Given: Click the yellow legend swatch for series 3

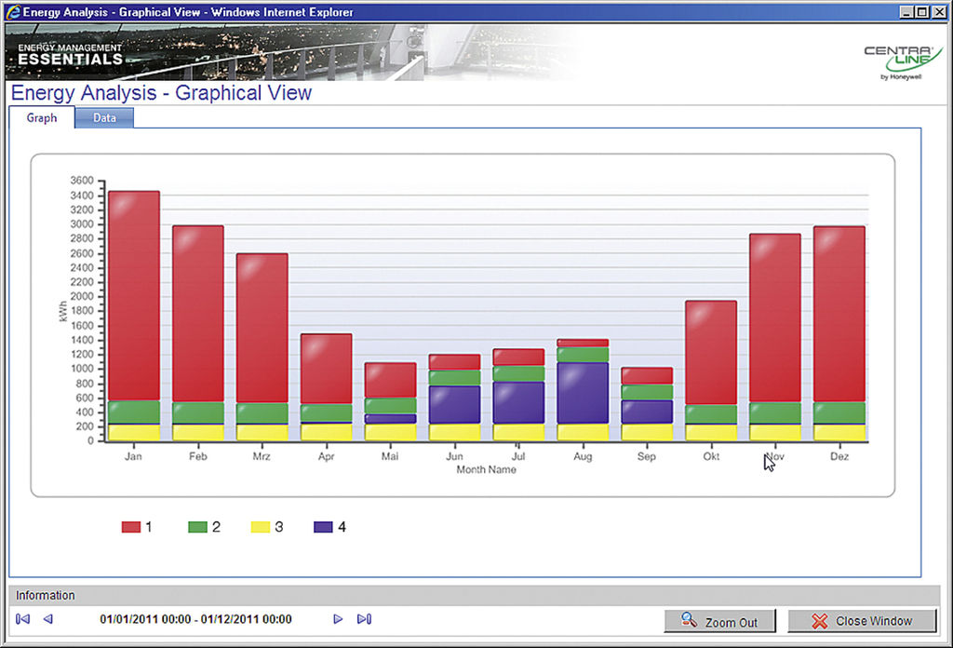Looking at the screenshot, I should click(260, 527).
